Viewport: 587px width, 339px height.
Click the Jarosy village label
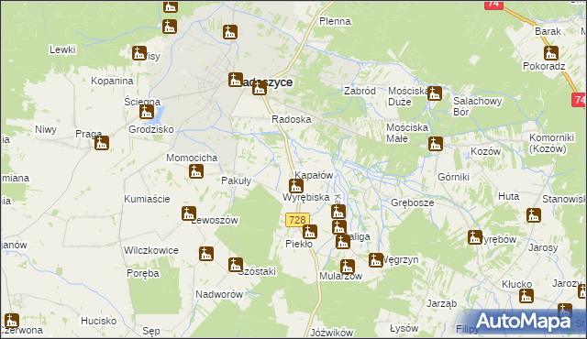point(543,247)
